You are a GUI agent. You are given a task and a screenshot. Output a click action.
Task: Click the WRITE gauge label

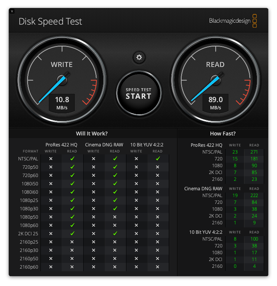62,65
